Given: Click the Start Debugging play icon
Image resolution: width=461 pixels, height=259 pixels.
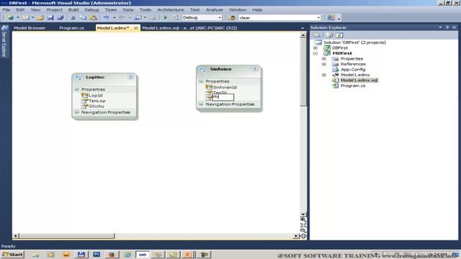Looking at the screenshot, I should (x=165, y=17).
